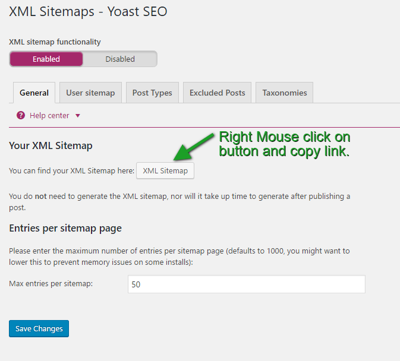Click 'You can find your XML Sitemap here:' text
The height and width of the screenshot is (361, 400).
point(72,170)
